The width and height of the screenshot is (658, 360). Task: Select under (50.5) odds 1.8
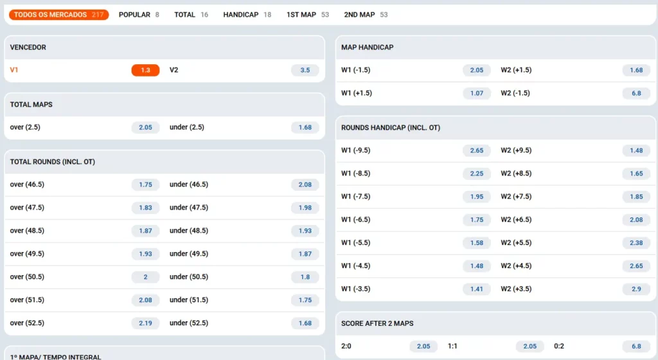(x=305, y=277)
